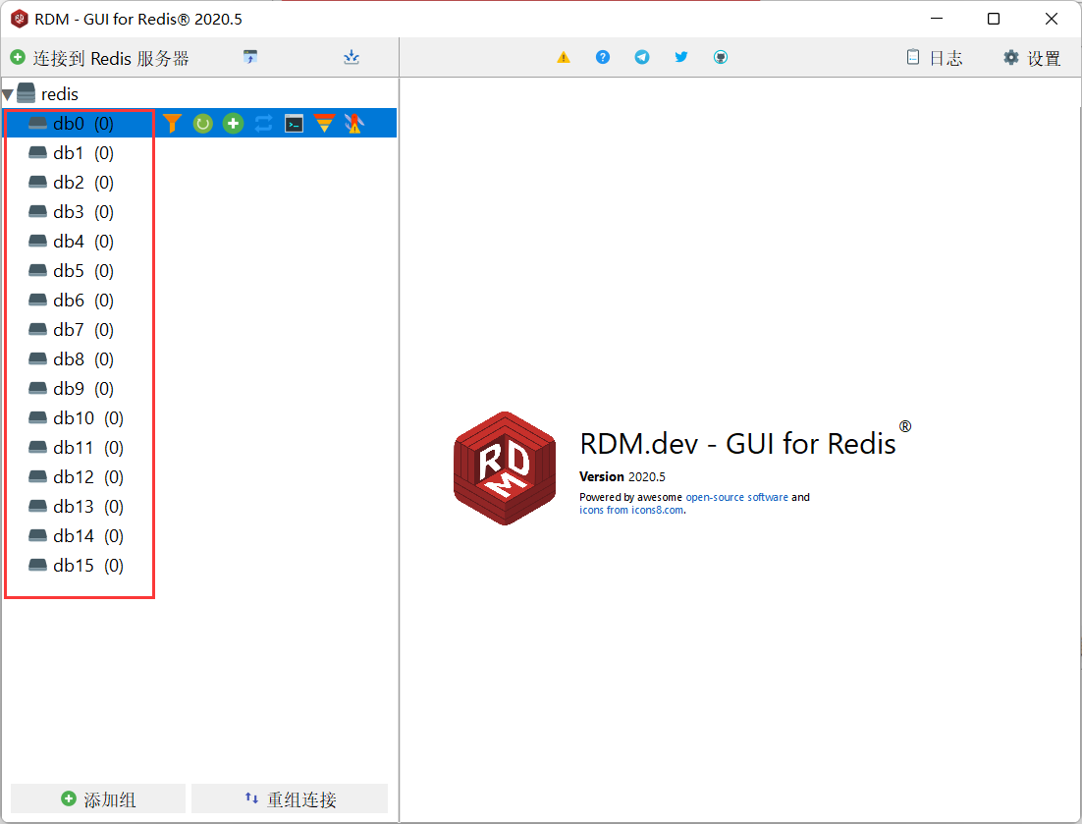Select database db7 (0)
The image size is (1082, 824).
point(71,330)
